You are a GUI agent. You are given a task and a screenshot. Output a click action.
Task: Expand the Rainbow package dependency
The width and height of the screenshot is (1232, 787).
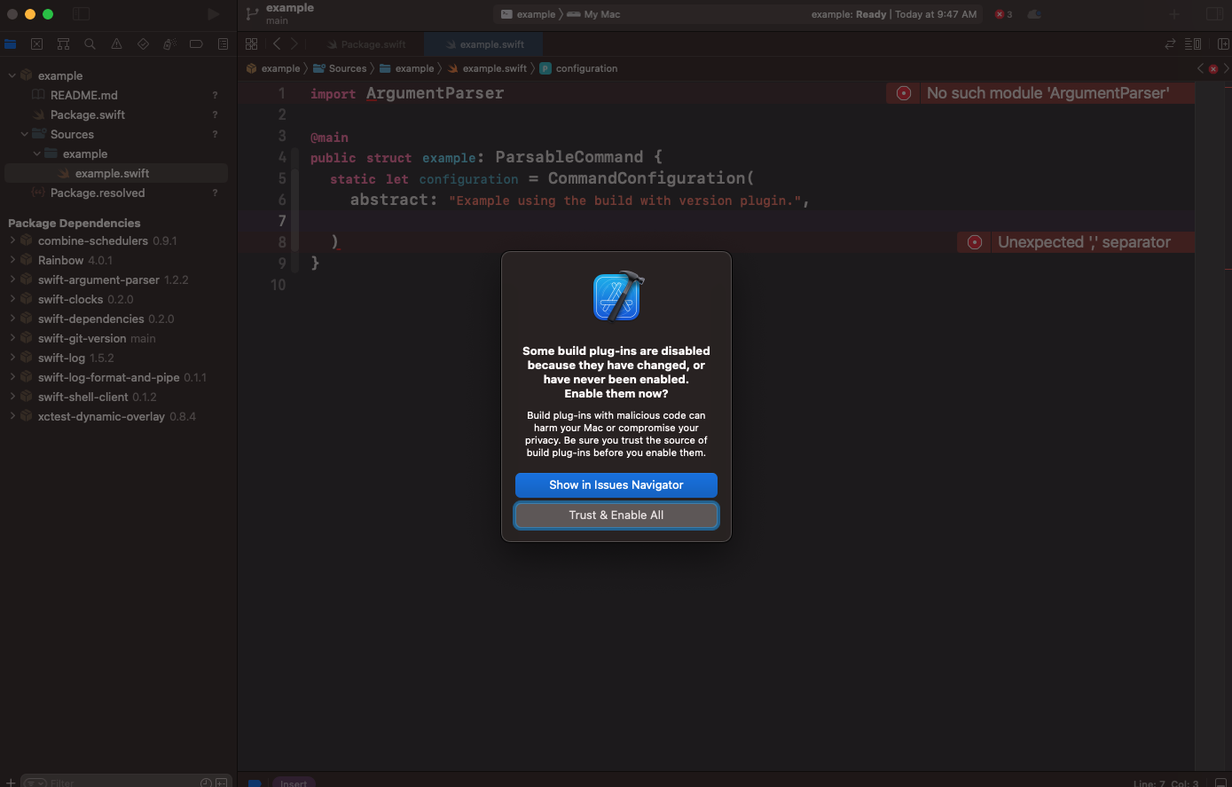tap(12, 260)
